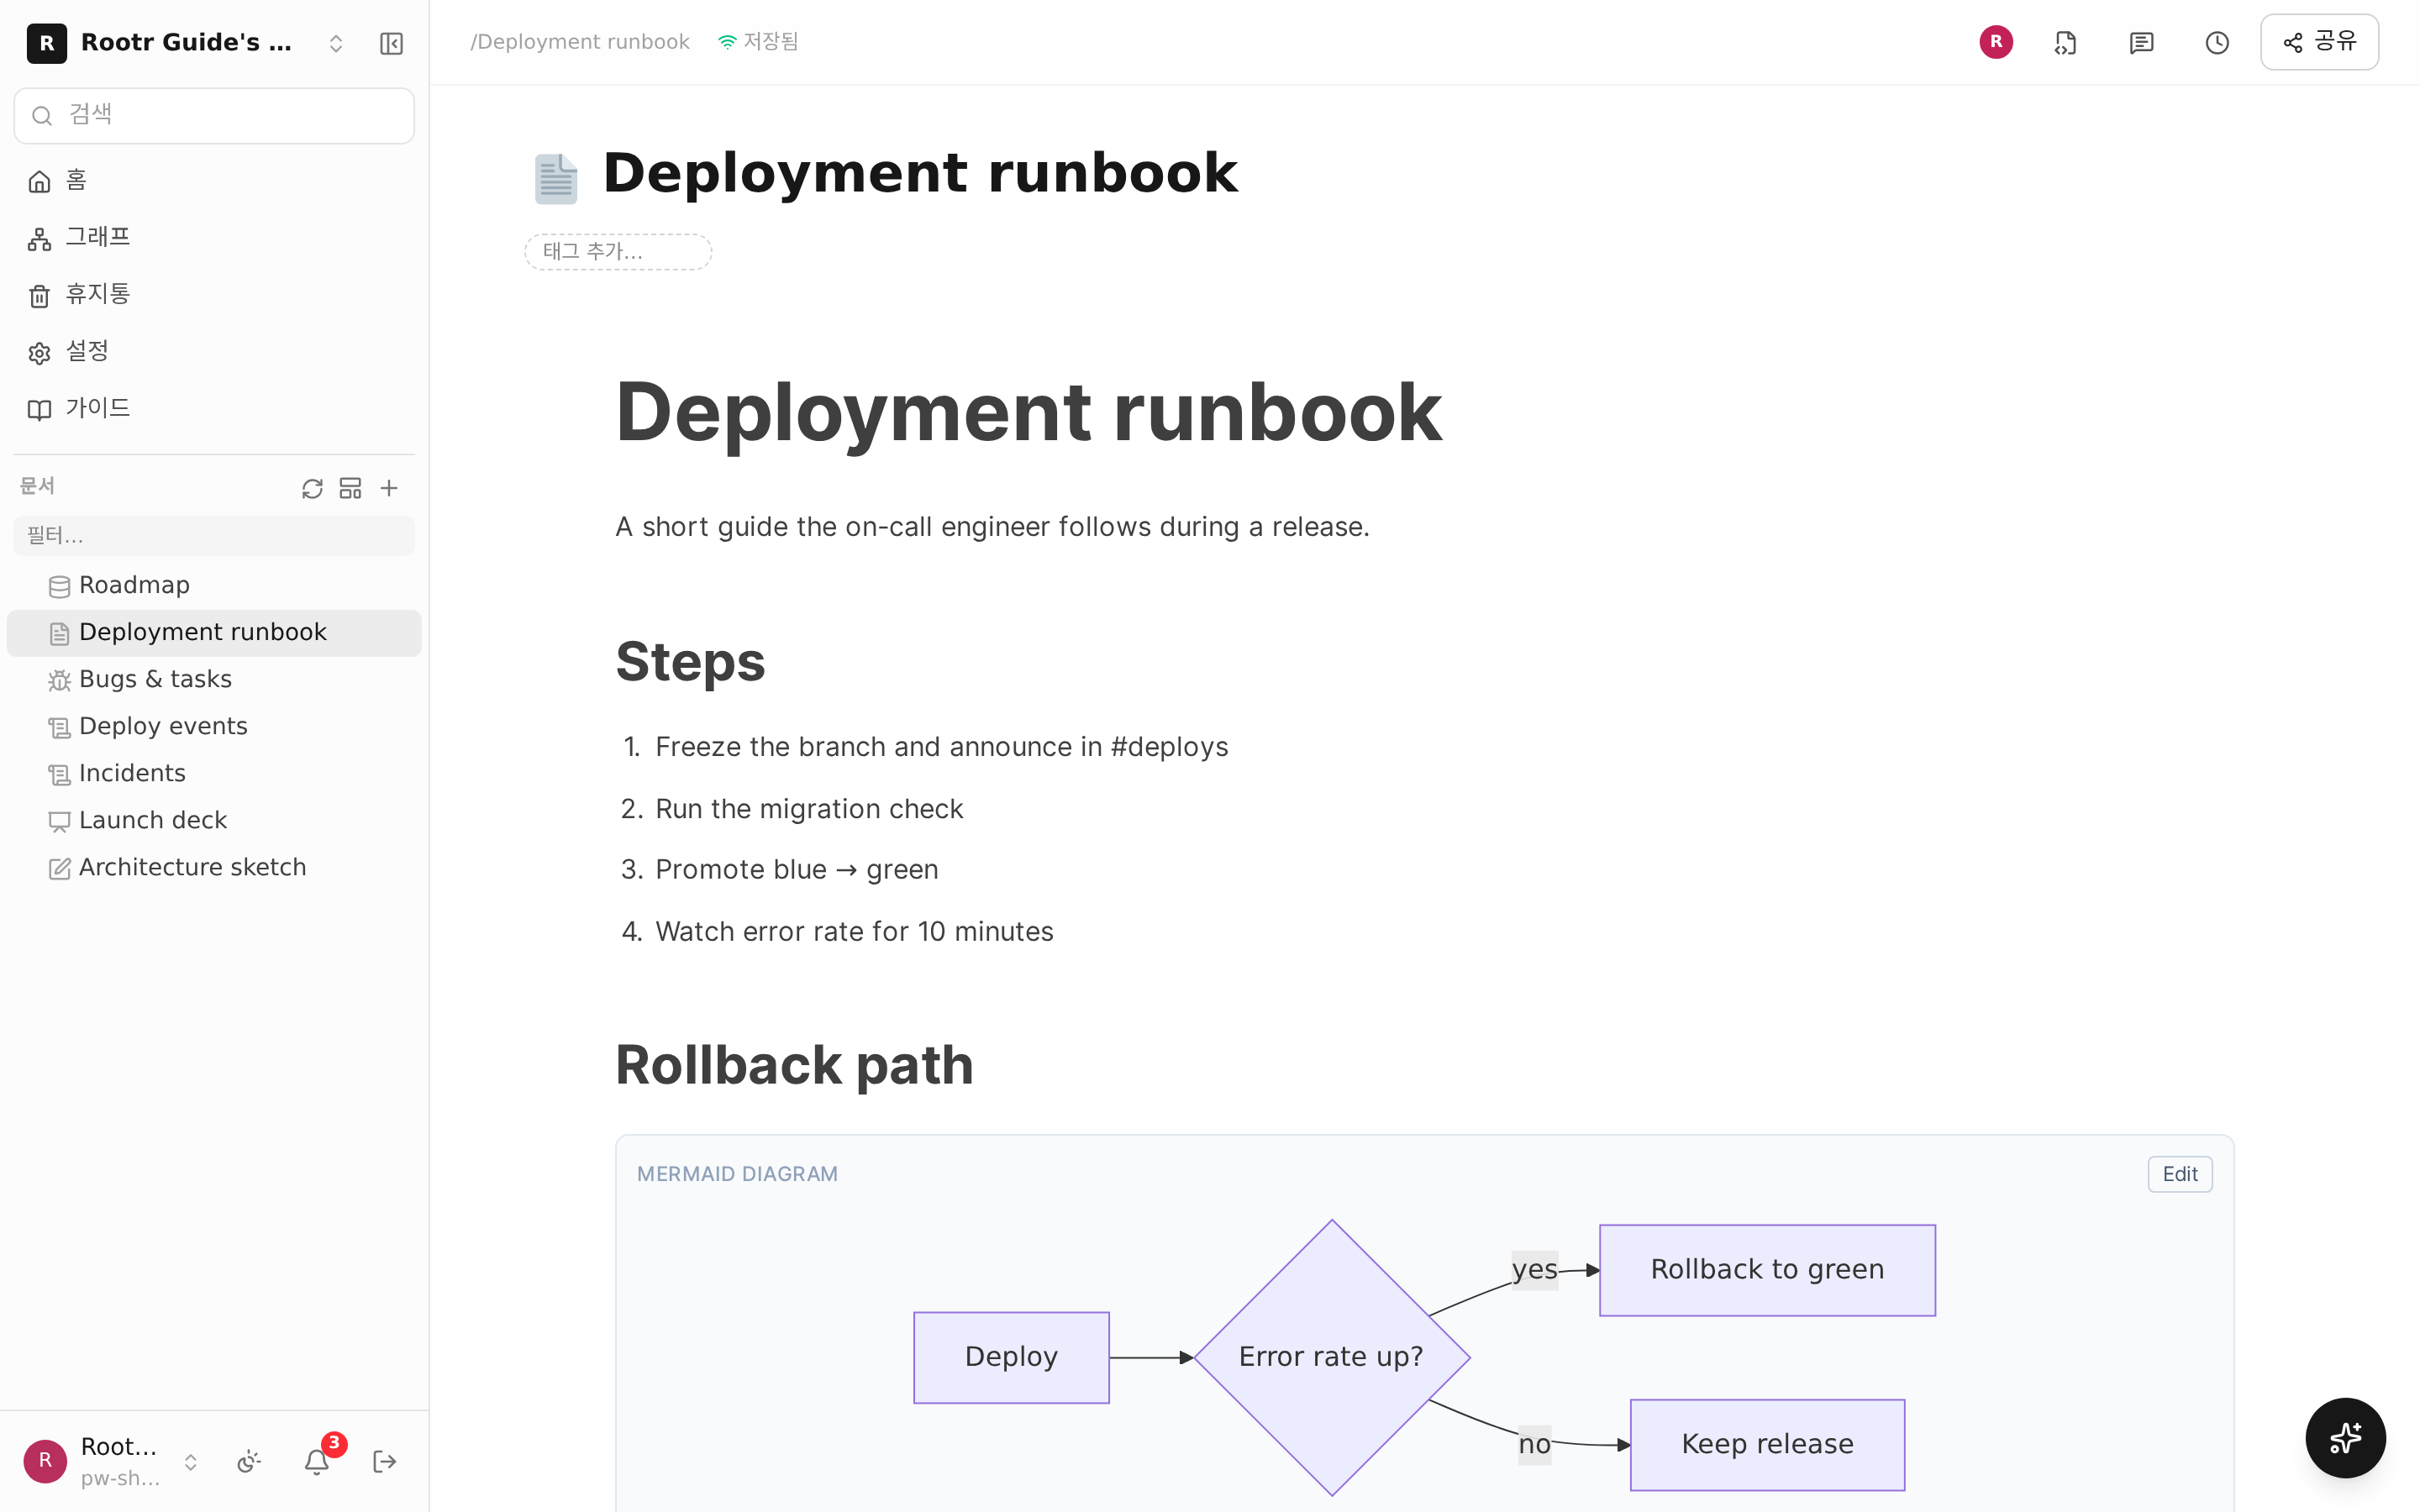Image resolution: width=2420 pixels, height=1512 pixels.
Task: Collapse the sidebar panel icon
Action: tap(391, 43)
